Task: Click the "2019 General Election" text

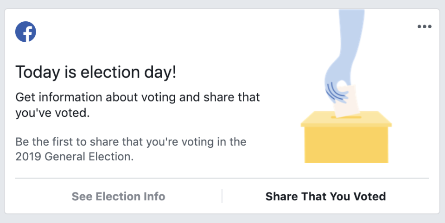Action: click(x=74, y=157)
